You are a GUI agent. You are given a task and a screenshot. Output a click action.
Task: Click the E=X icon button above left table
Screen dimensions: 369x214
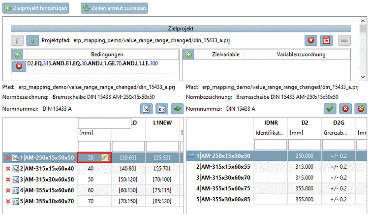point(162,109)
